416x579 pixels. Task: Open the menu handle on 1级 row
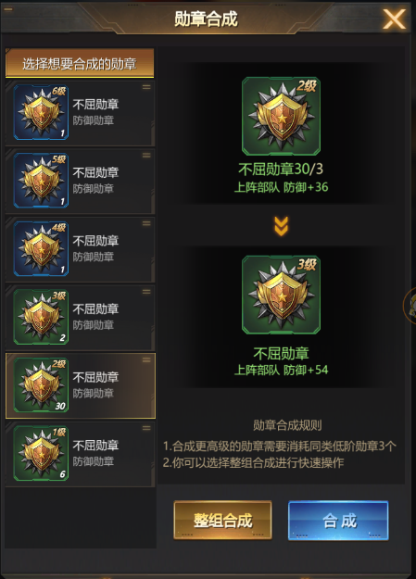click(146, 428)
